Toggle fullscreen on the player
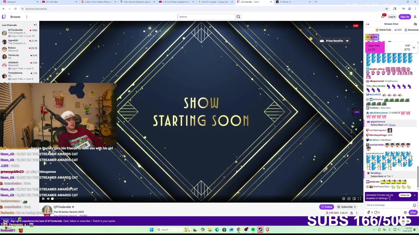Screen dimensions: 419x235 [x=359, y=198]
